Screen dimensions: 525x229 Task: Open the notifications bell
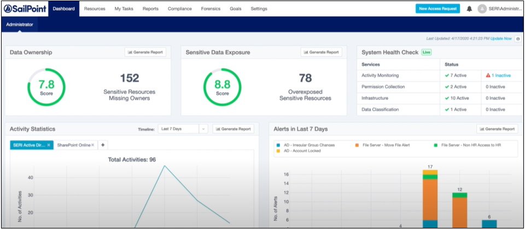[469, 9]
